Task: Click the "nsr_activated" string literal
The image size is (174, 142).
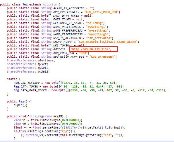Action: coord(99,38)
